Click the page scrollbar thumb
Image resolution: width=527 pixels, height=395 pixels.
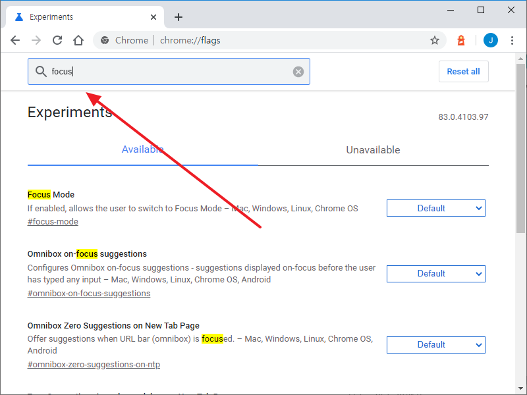click(x=520, y=147)
